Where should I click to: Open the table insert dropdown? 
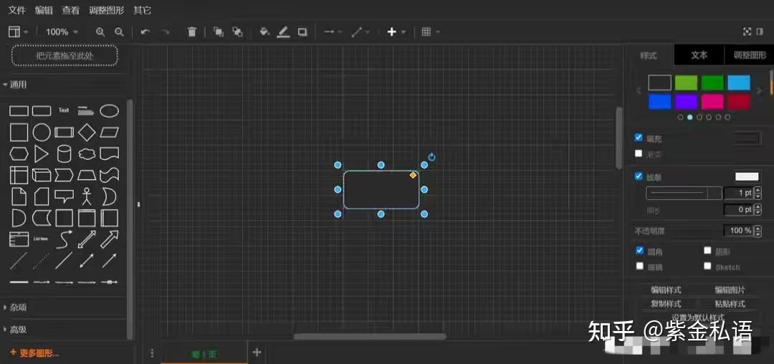[431, 32]
